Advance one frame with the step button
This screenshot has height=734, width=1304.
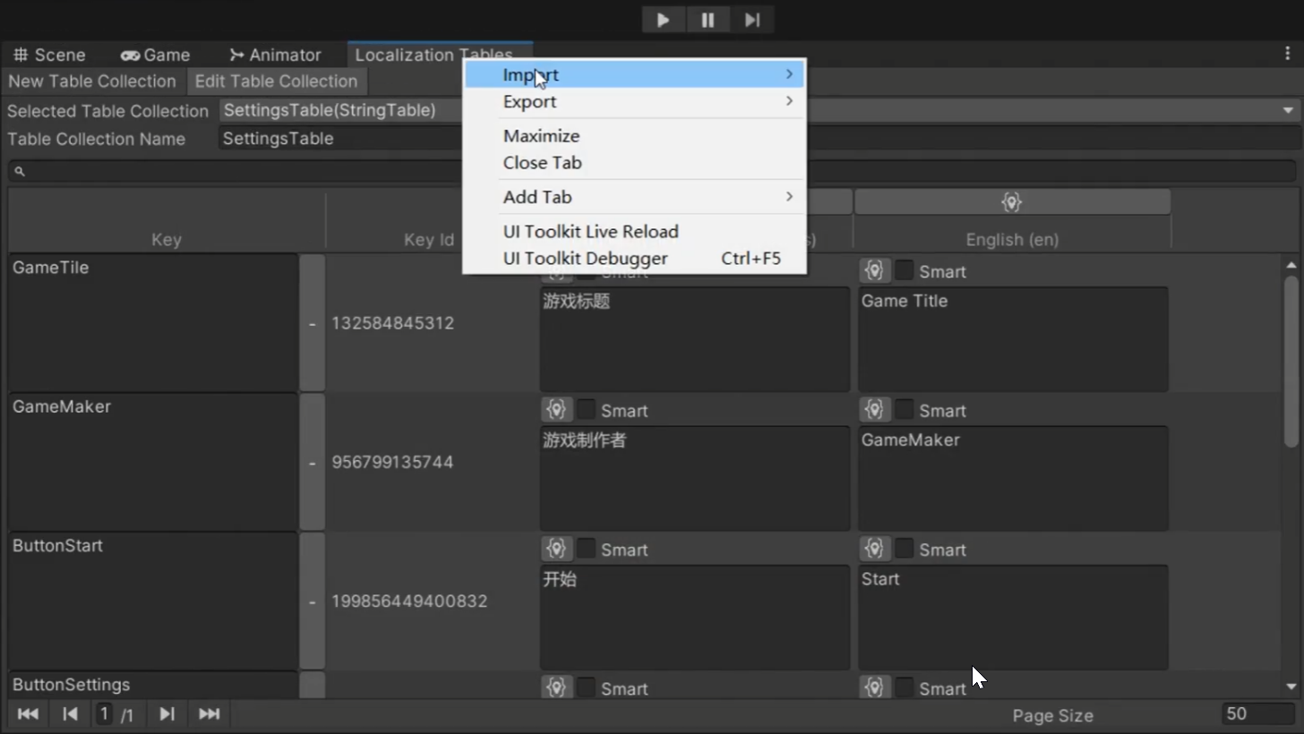click(752, 20)
